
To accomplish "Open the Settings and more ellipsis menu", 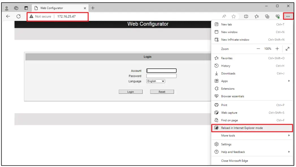I will (x=288, y=16).
